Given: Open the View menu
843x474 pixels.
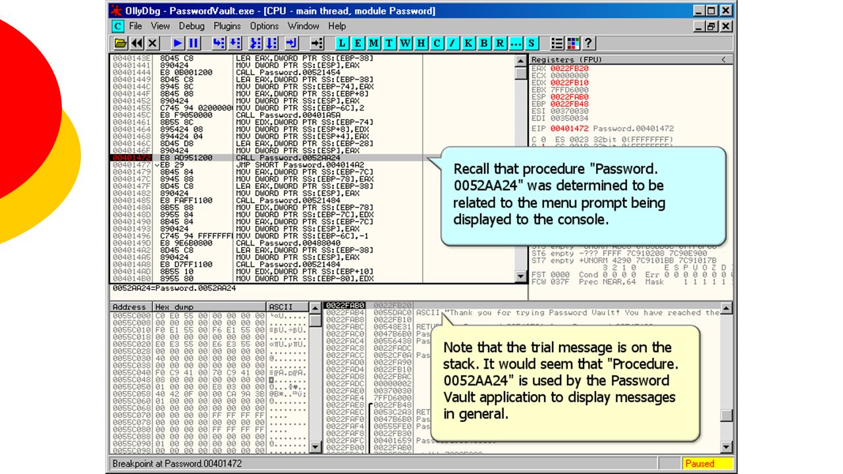Looking at the screenshot, I should tap(161, 26).
